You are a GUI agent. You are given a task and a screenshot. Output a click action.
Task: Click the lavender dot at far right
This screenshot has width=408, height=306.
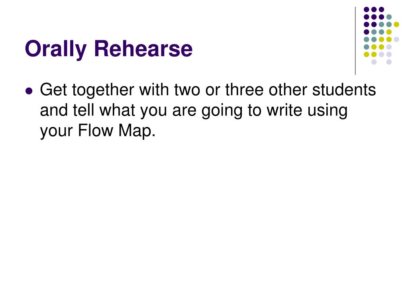tap(396, 39)
